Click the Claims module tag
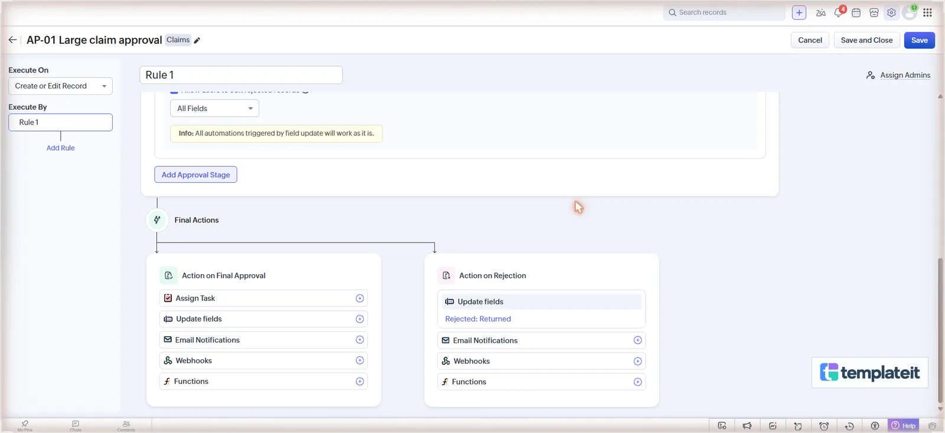Viewport: 945px width, 433px height. point(178,40)
